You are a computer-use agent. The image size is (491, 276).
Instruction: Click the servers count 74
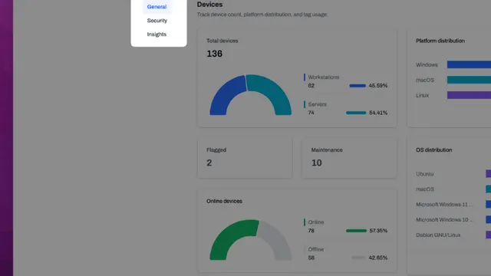[x=311, y=113]
